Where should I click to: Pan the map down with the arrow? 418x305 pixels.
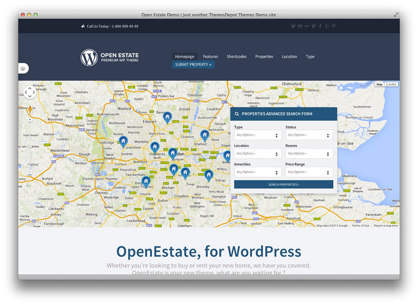click(x=30, y=97)
